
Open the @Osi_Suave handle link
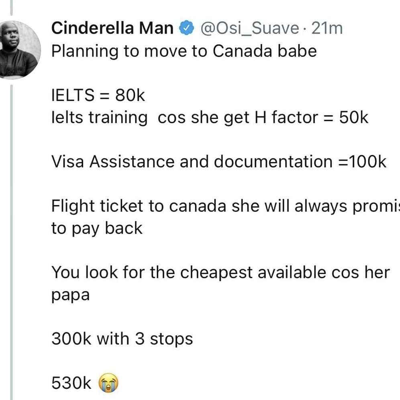click(x=249, y=28)
